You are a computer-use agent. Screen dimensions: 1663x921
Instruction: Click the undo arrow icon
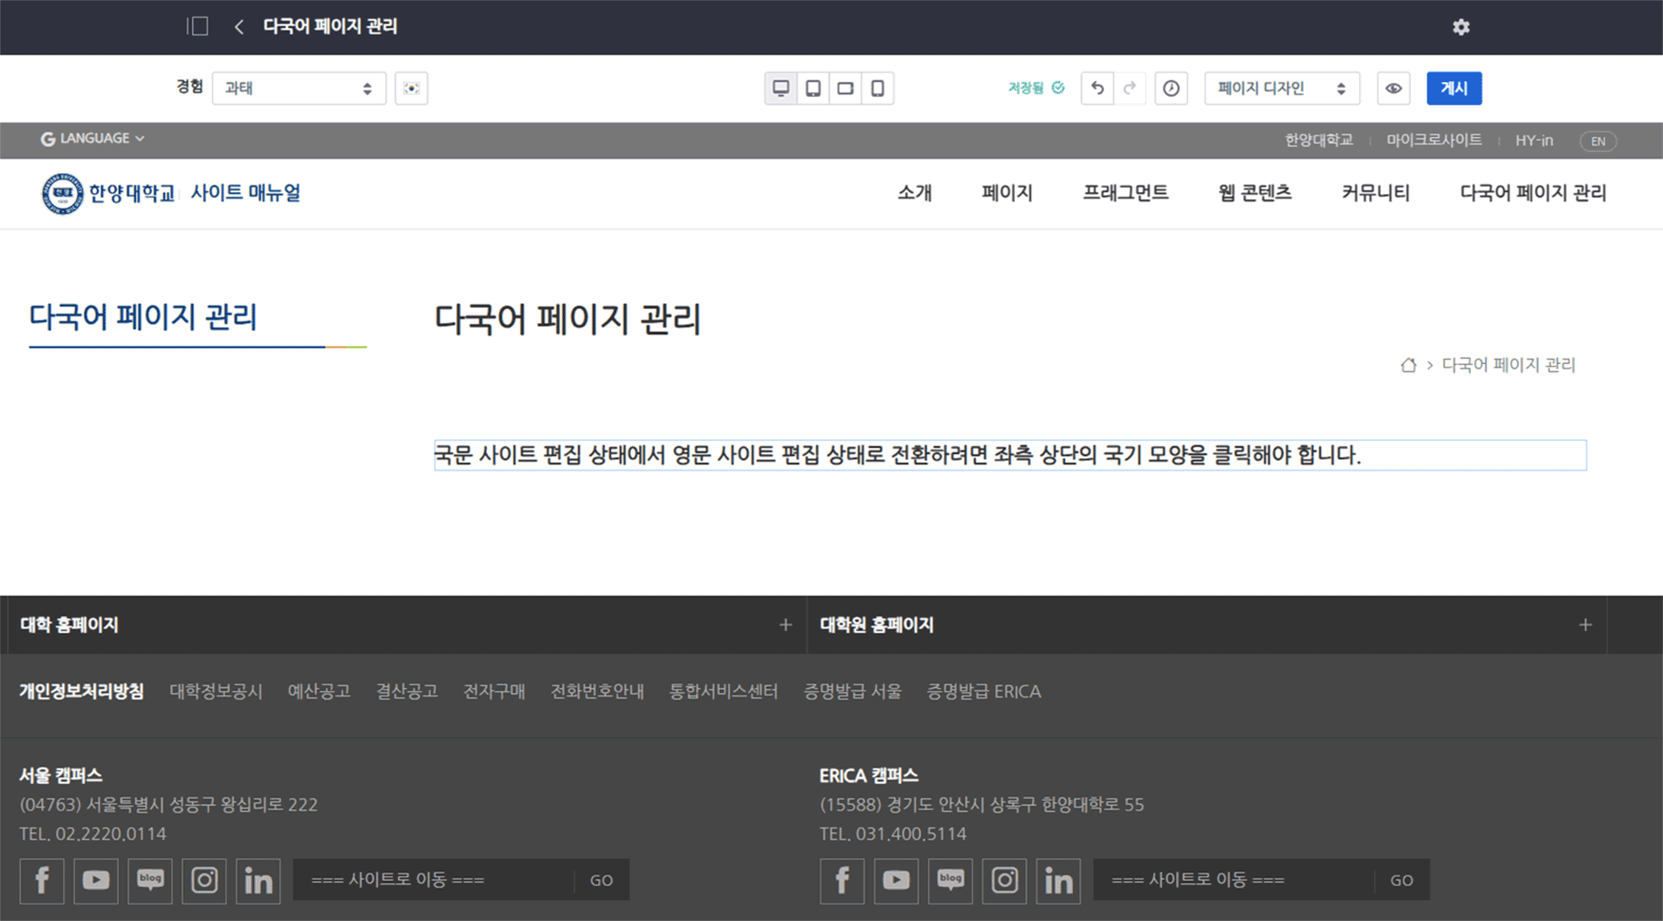pos(1097,88)
